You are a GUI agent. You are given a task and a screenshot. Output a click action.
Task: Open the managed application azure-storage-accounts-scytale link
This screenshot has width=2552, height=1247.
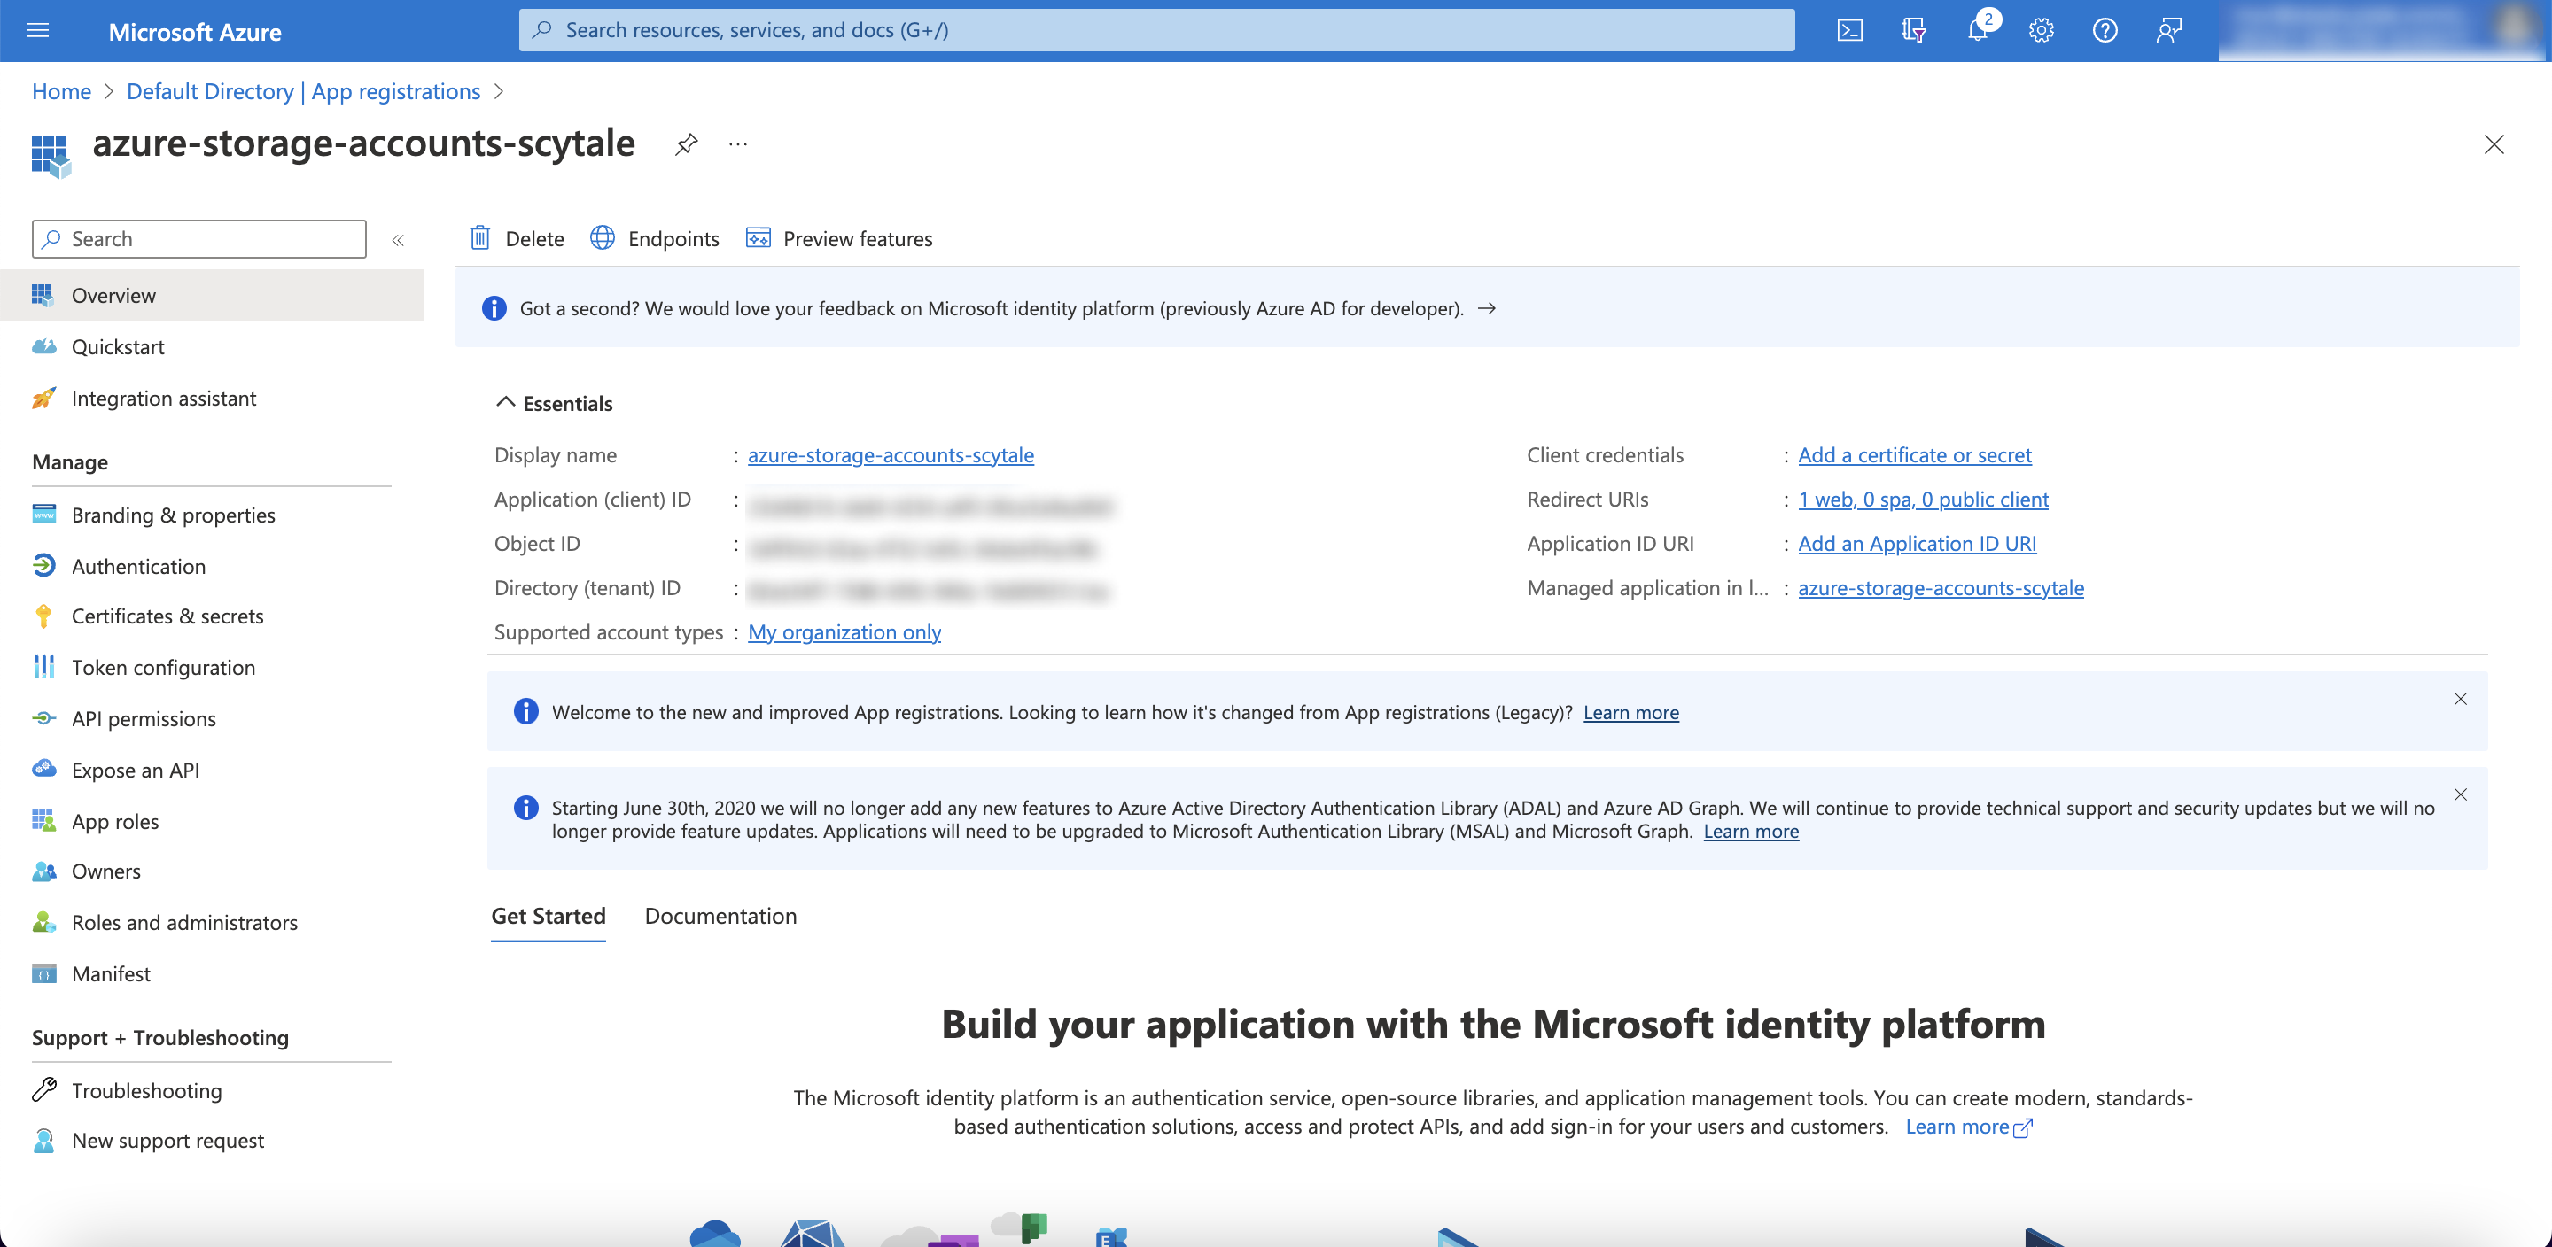pyautogui.click(x=1941, y=588)
